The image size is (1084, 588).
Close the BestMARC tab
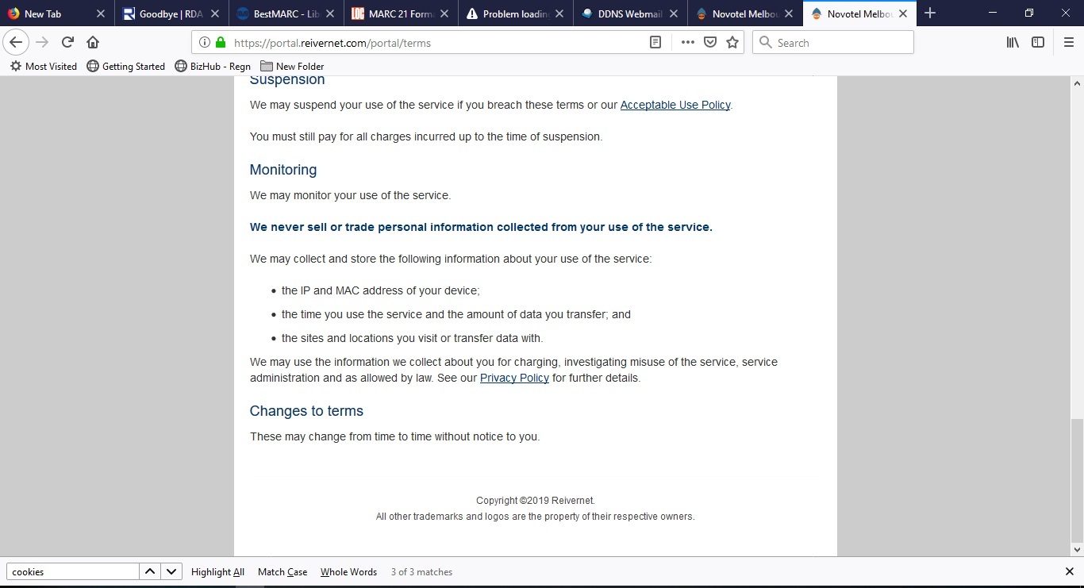click(x=329, y=13)
